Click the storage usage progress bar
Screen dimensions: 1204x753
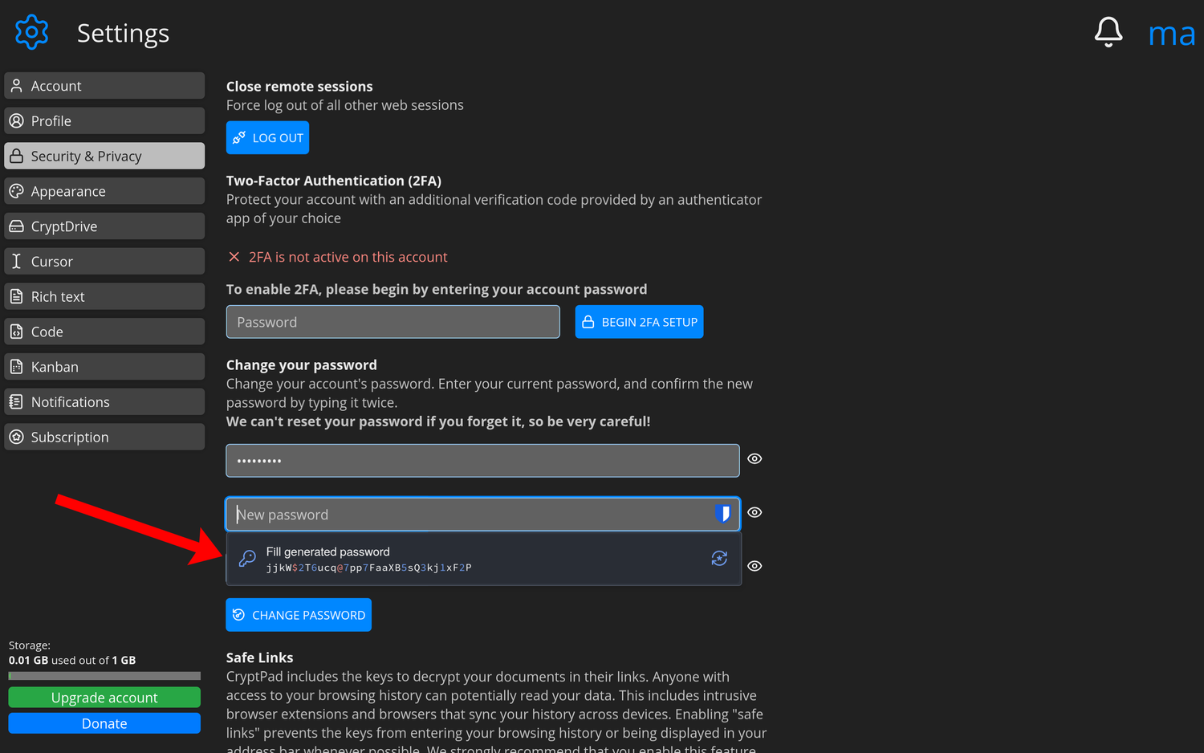(x=104, y=675)
